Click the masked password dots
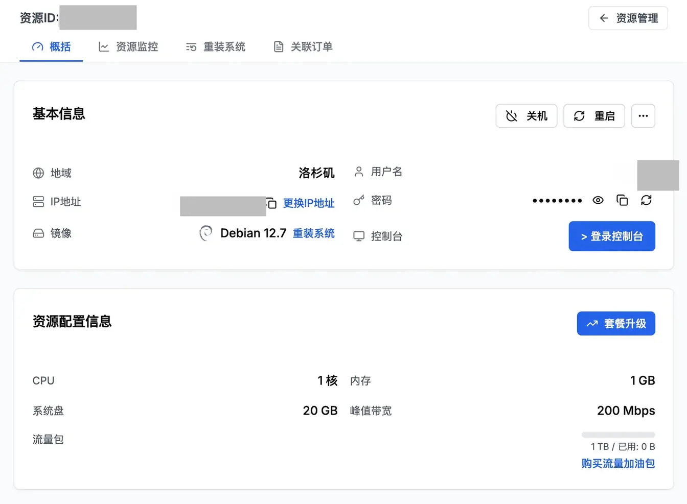This screenshot has height=504, width=687. click(x=557, y=201)
